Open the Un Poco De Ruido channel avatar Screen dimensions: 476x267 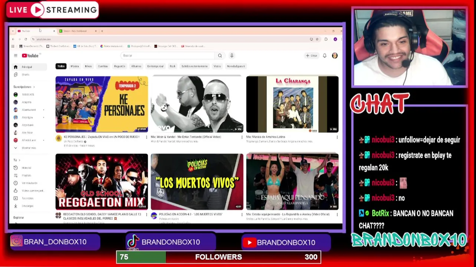point(59,138)
